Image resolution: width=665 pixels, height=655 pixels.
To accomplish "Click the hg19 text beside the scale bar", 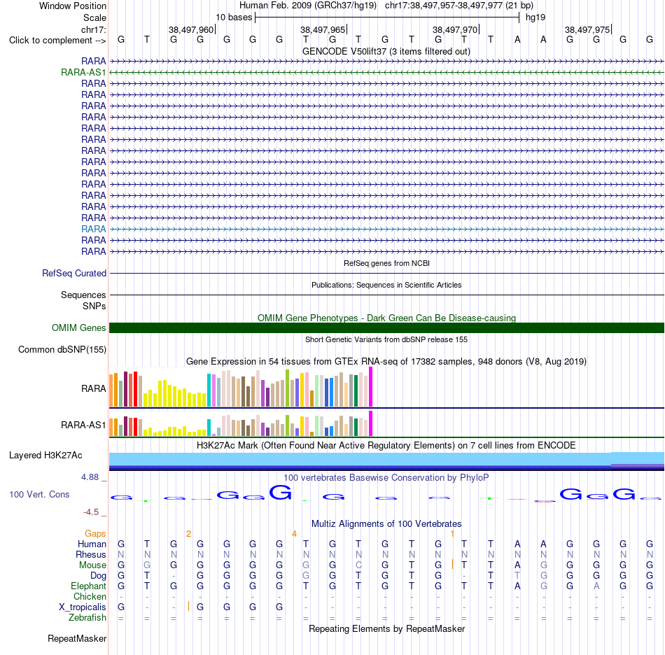I will click(x=535, y=17).
